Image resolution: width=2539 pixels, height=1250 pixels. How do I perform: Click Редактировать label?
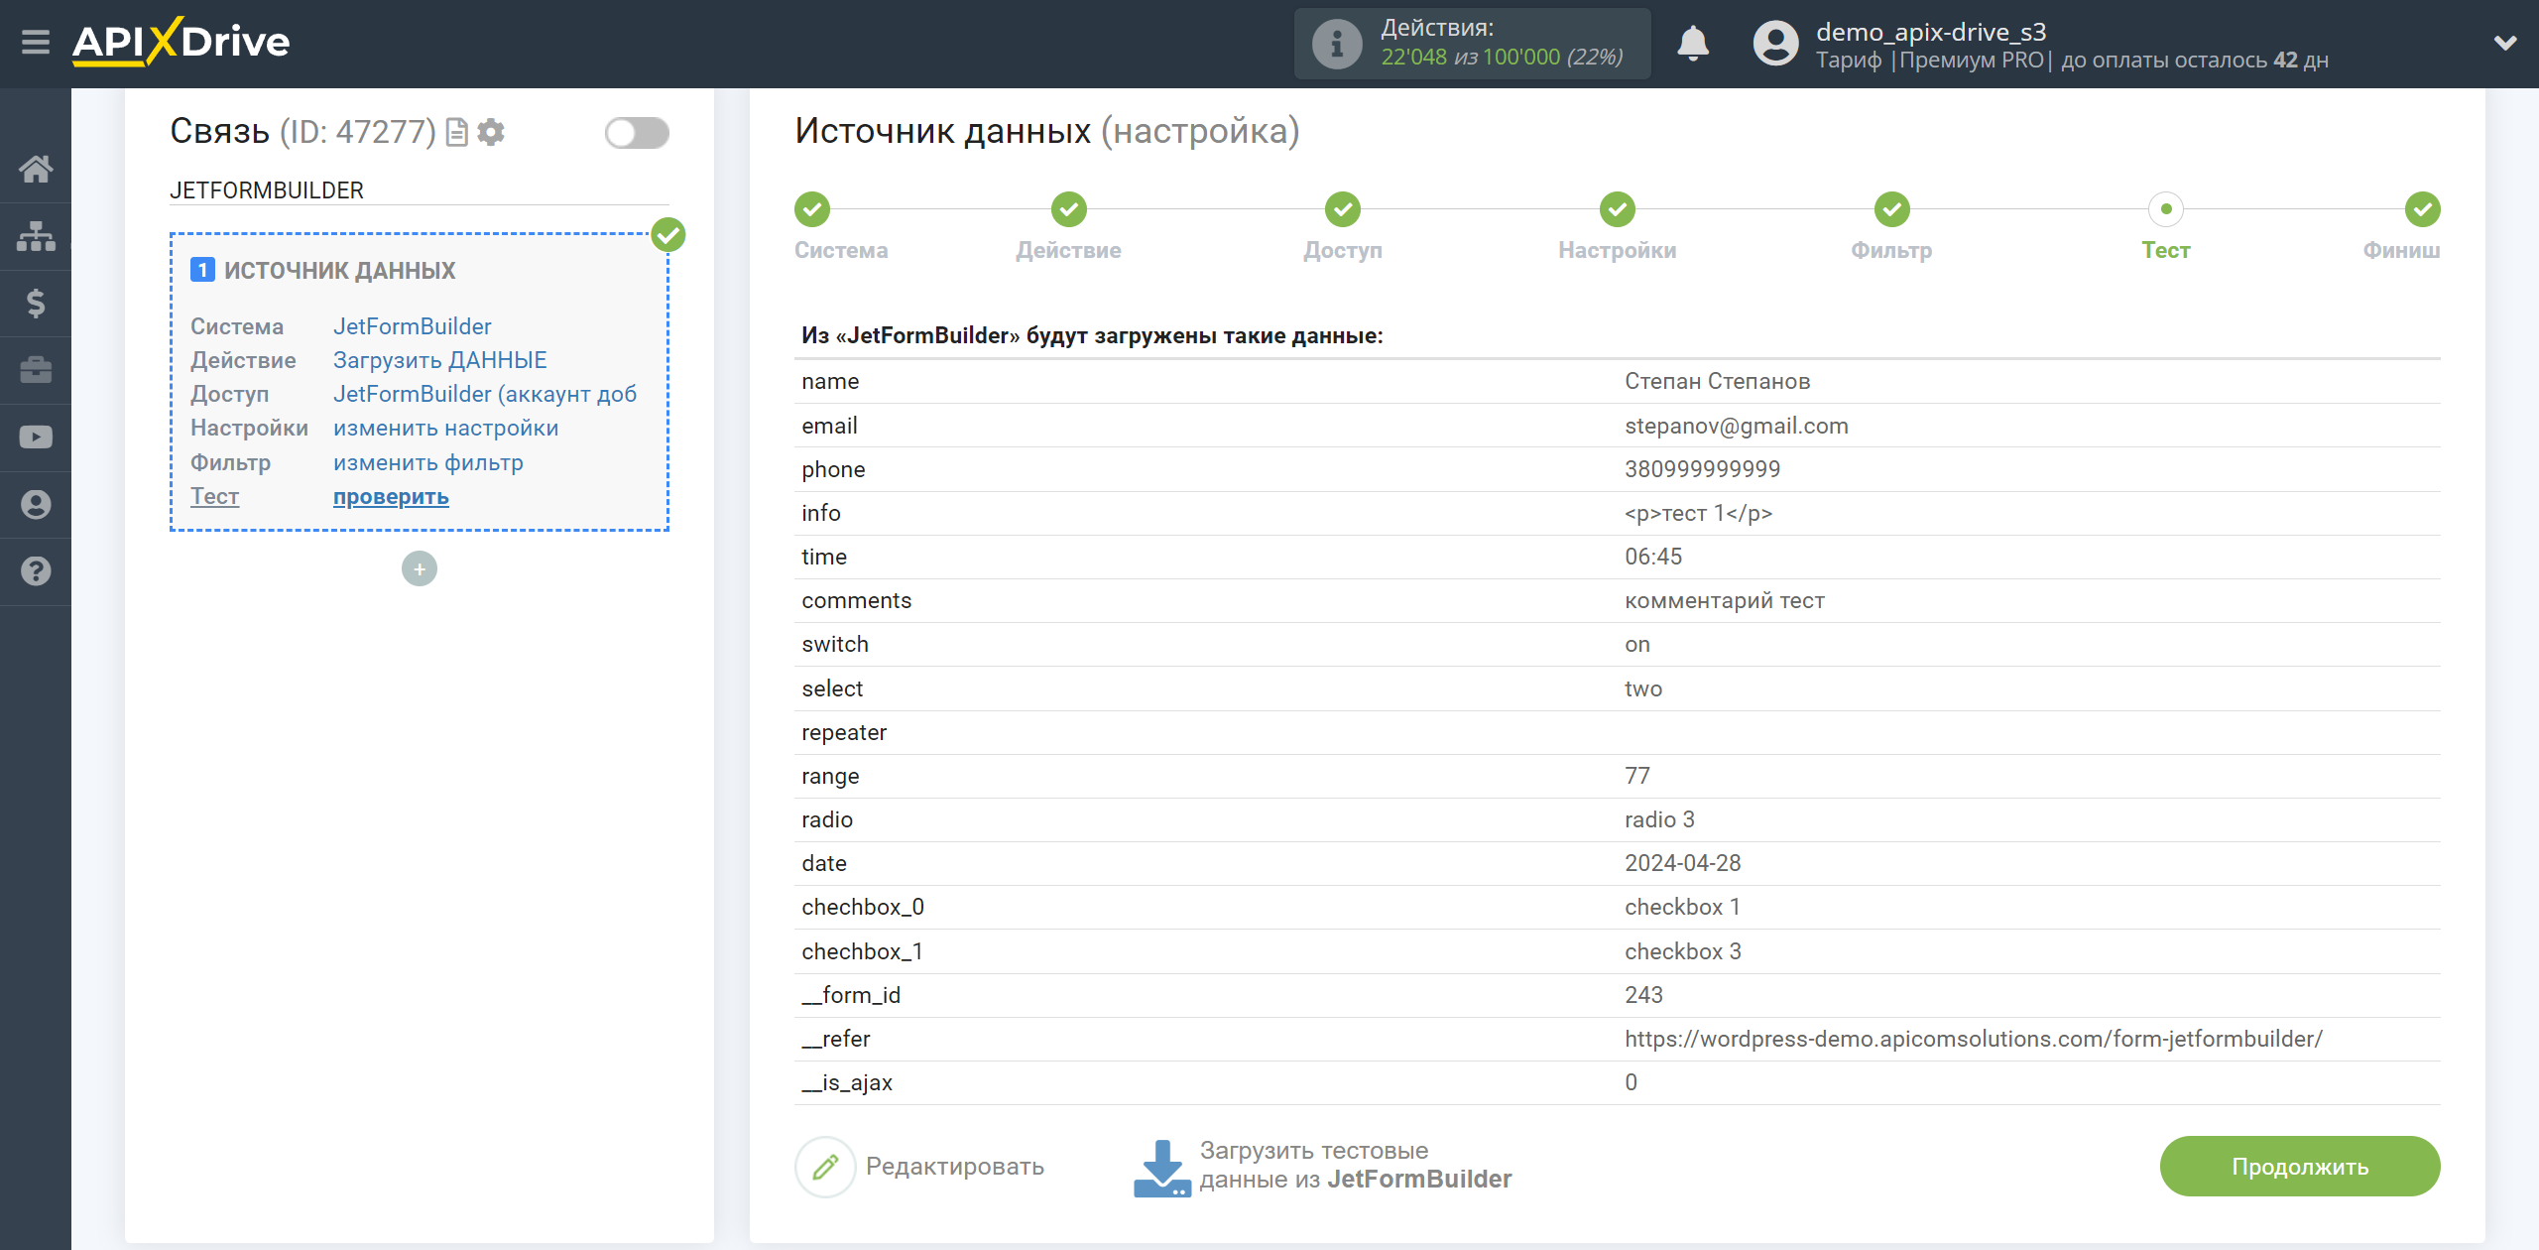954,1167
